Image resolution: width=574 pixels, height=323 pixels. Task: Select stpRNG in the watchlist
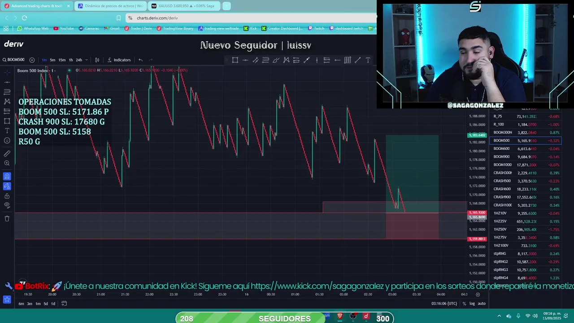point(526,253)
